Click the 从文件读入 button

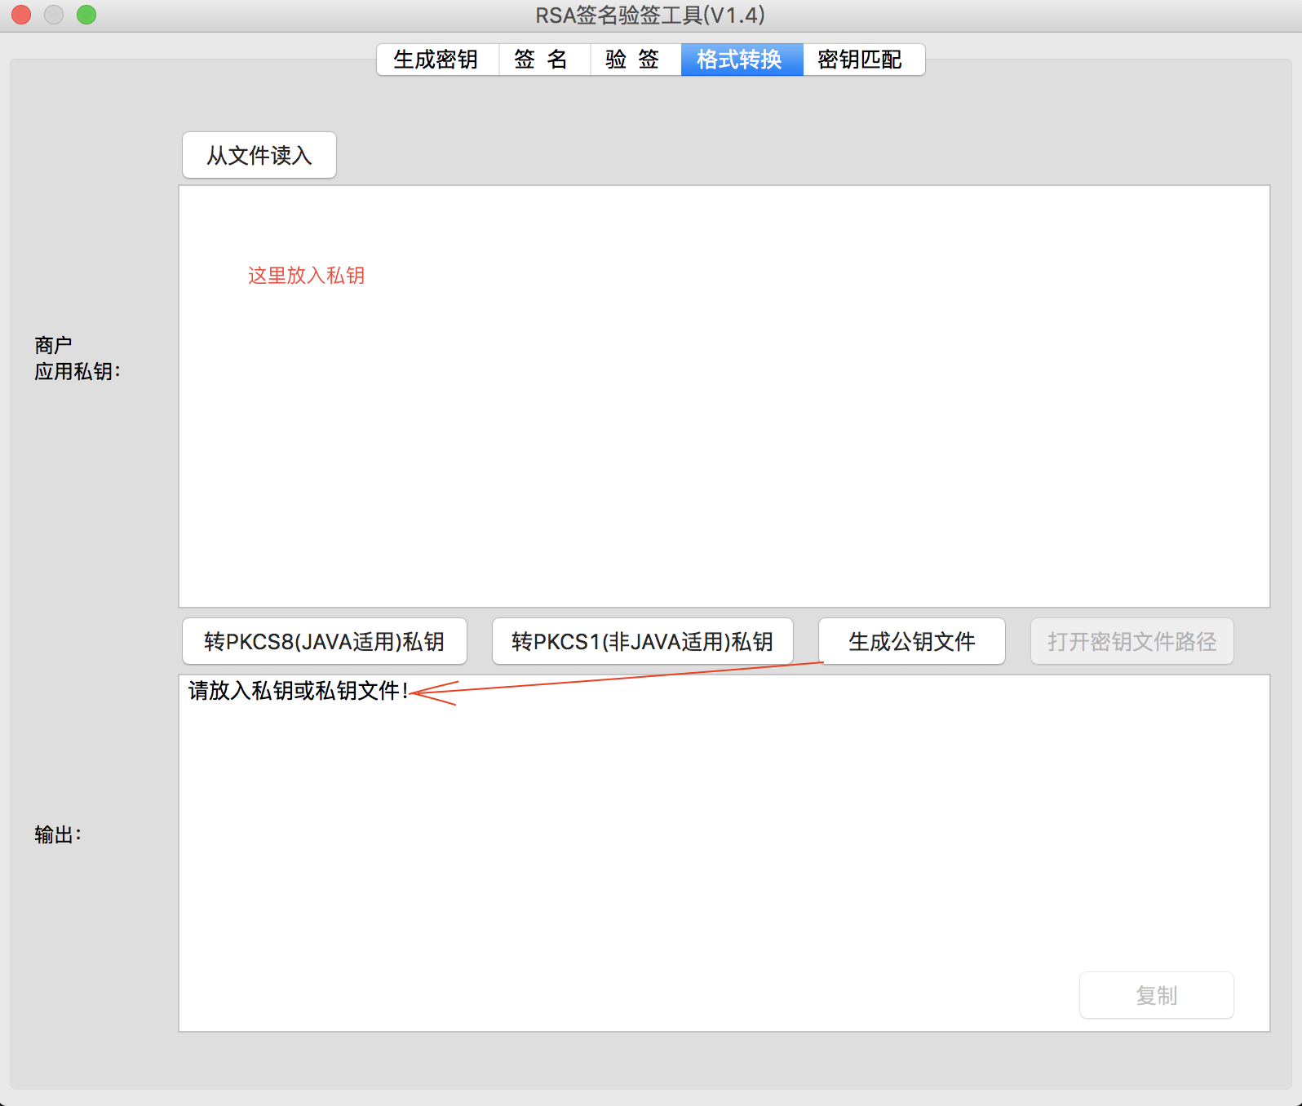point(259,155)
